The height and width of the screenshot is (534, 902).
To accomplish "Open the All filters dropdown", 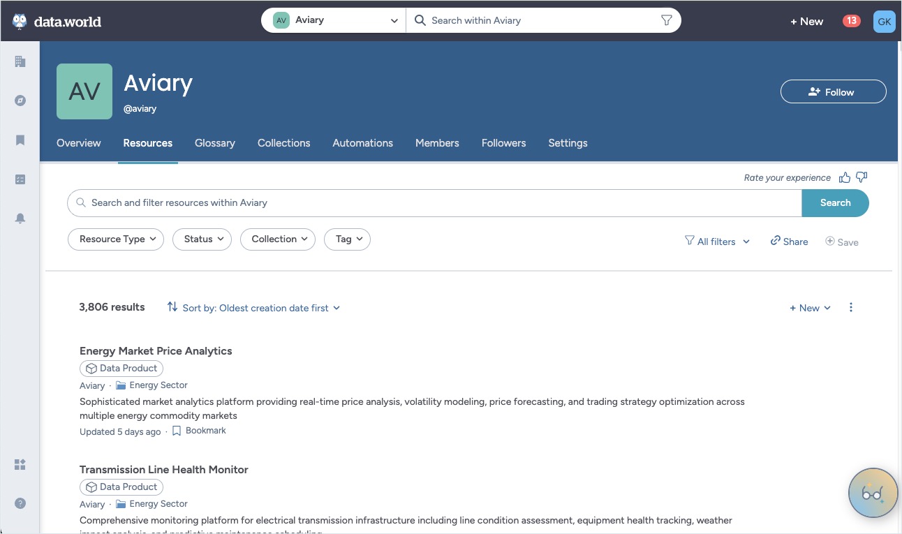I will coord(718,242).
